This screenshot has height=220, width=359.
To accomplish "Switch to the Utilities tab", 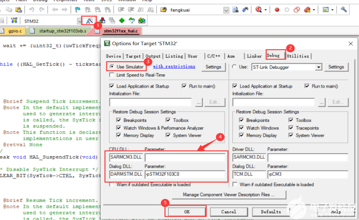I will [x=298, y=56].
